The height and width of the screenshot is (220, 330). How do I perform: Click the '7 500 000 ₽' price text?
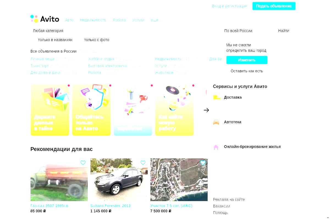click(x=161, y=211)
